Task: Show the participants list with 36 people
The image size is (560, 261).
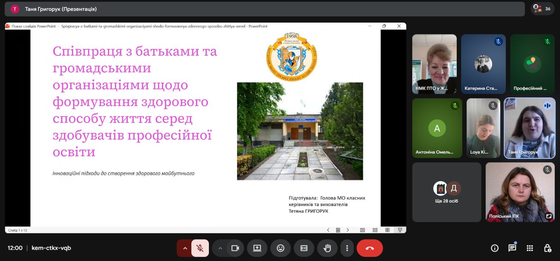Action: tap(542, 9)
